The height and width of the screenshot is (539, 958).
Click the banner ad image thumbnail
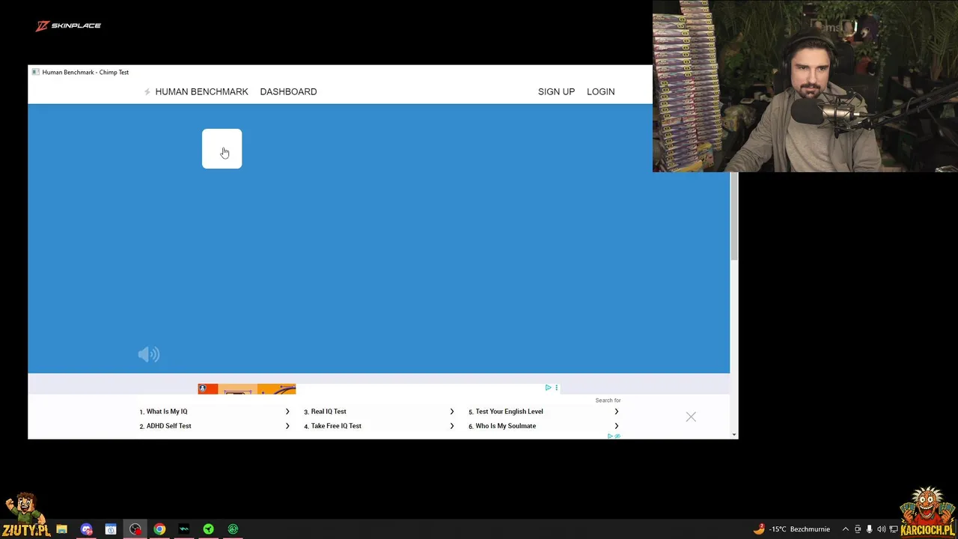point(247,389)
